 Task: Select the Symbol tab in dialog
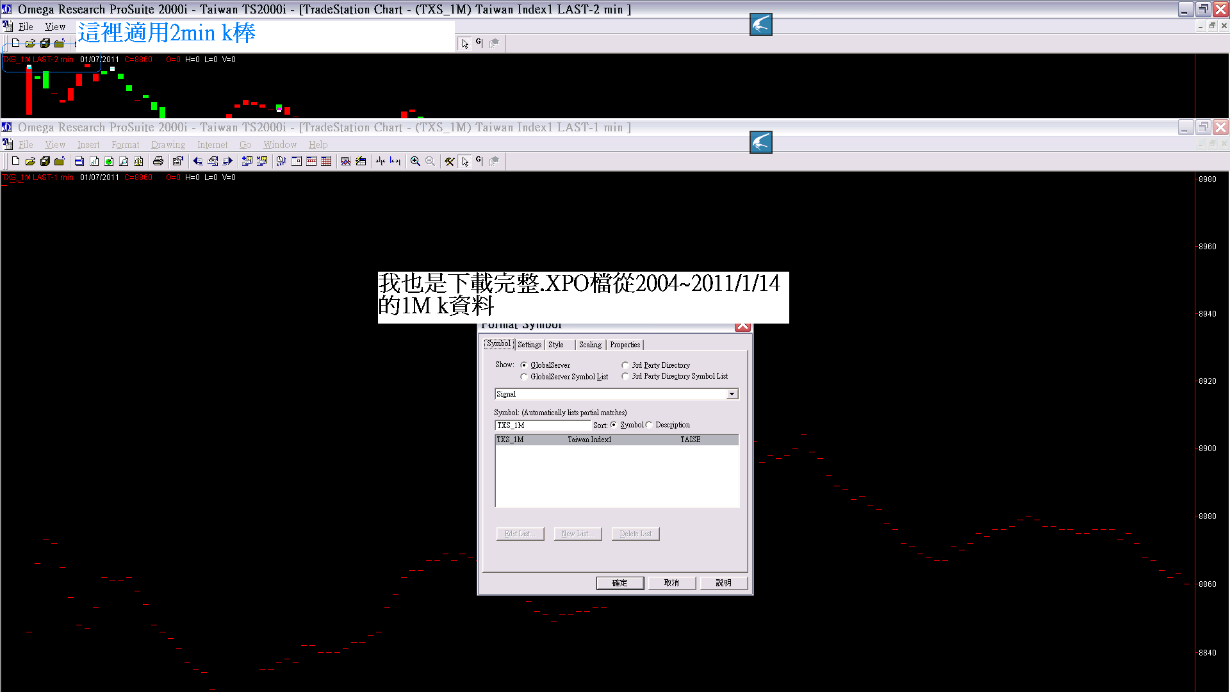(x=498, y=344)
